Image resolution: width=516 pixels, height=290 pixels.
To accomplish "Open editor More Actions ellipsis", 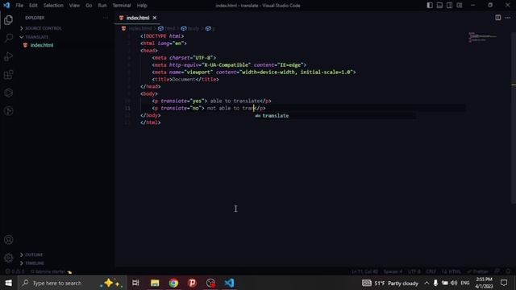I will coord(508,18).
